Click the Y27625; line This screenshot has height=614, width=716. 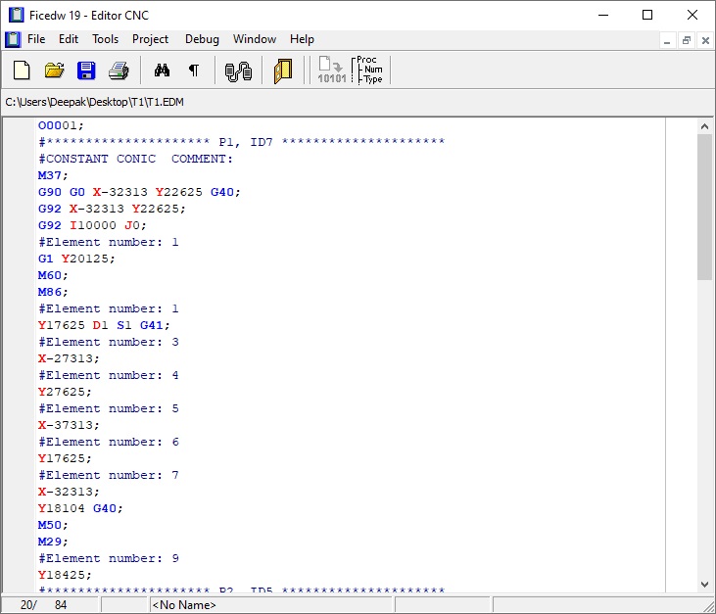pyautogui.click(x=65, y=392)
